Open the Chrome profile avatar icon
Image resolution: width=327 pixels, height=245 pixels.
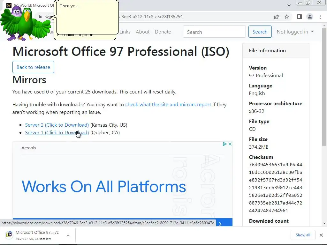310,17
